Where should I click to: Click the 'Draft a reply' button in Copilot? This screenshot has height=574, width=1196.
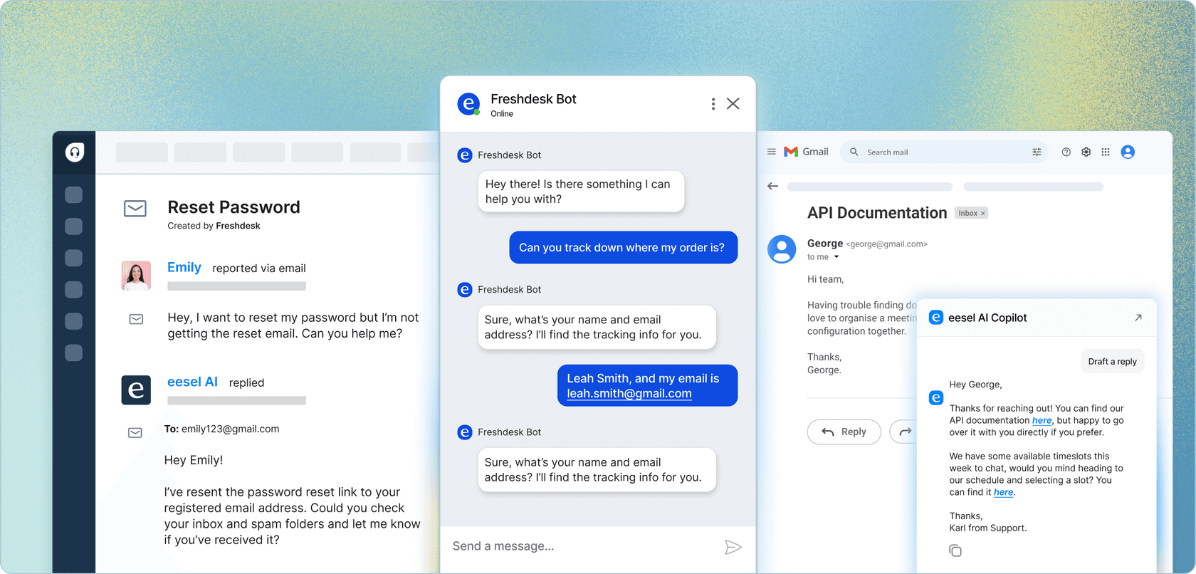tap(1112, 361)
